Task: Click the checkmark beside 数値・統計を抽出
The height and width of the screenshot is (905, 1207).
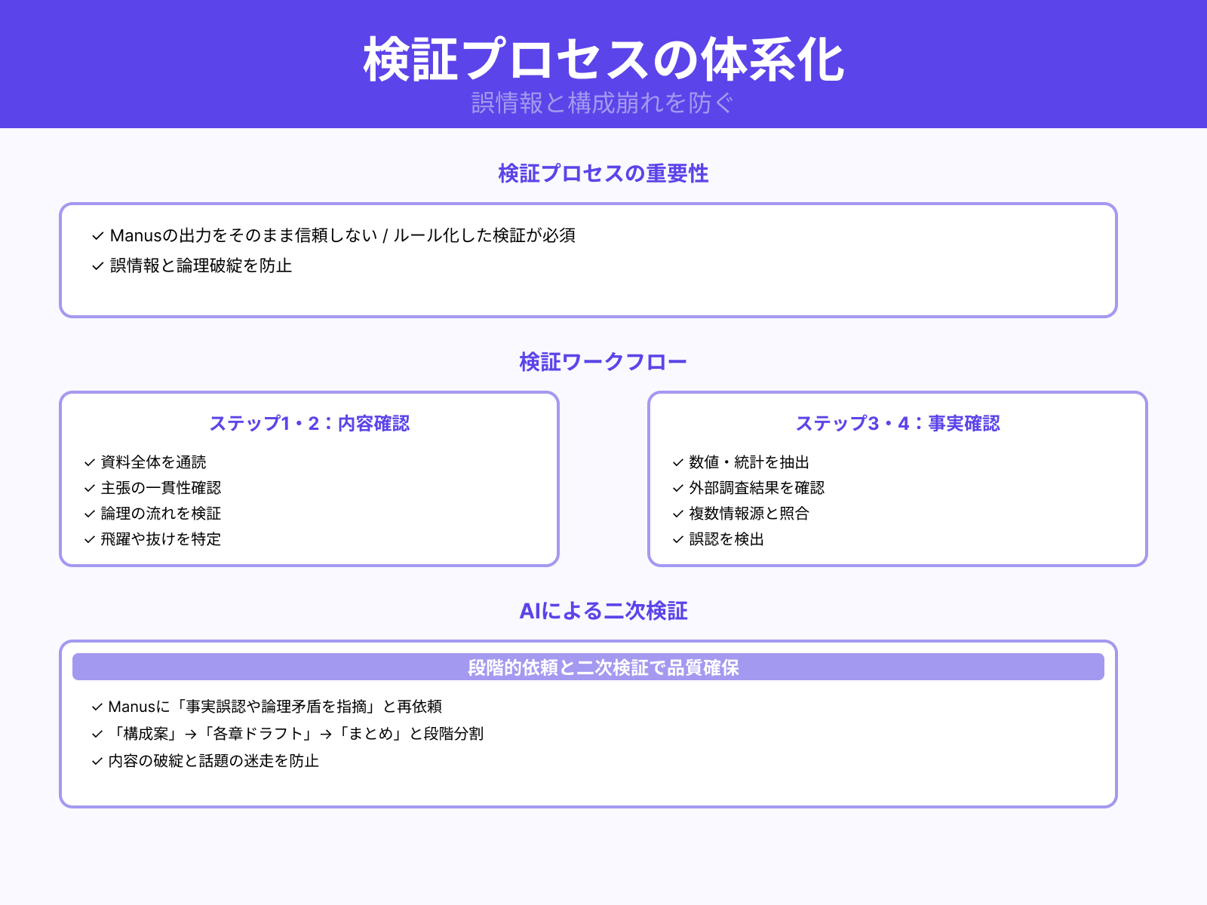Action: (675, 462)
